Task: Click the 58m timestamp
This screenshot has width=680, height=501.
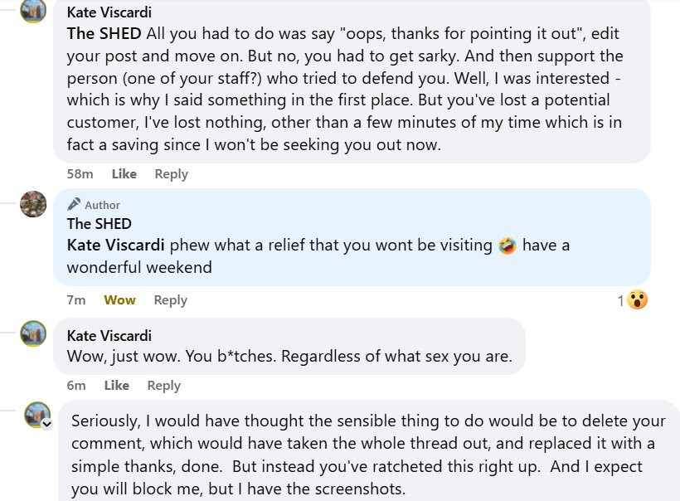Action: tap(80, 174)
